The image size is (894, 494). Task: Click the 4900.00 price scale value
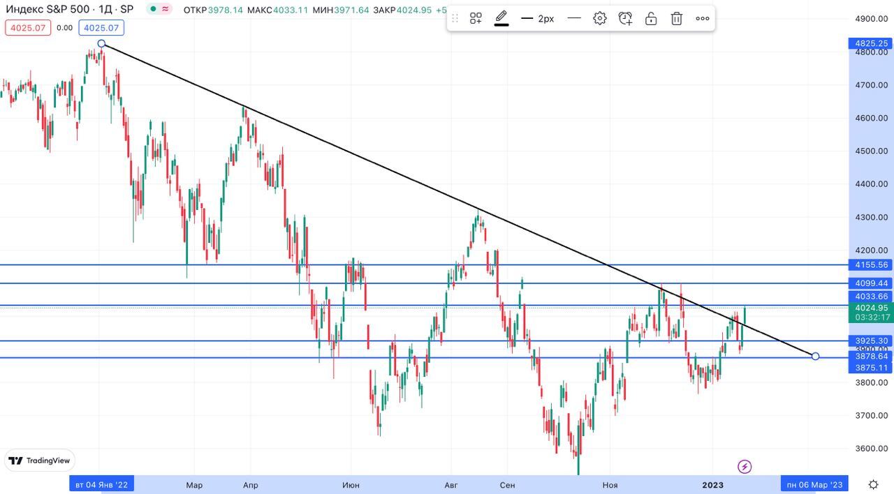tap(872, 19)
